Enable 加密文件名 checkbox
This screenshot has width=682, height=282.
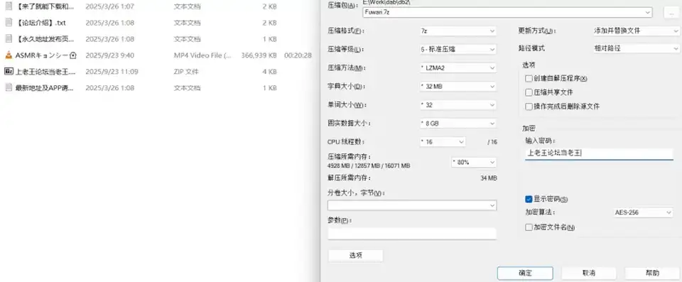coord(529,227)
